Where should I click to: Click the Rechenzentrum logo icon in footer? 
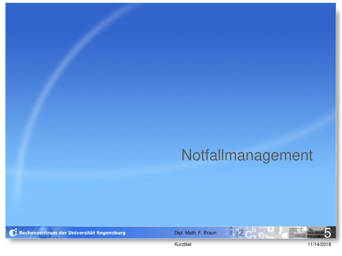pyautogui.click(x=13, y=232)
